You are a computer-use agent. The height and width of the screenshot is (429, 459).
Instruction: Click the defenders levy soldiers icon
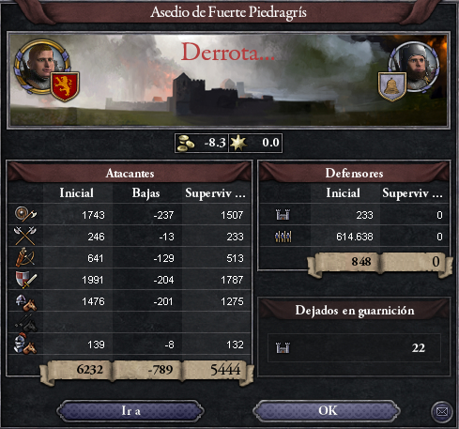tap(283, 237)
